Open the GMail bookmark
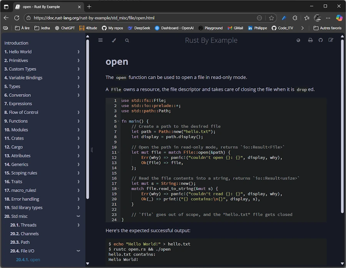Image resolution: width=346 pixels, height=268 pixels. coord(235,28)
